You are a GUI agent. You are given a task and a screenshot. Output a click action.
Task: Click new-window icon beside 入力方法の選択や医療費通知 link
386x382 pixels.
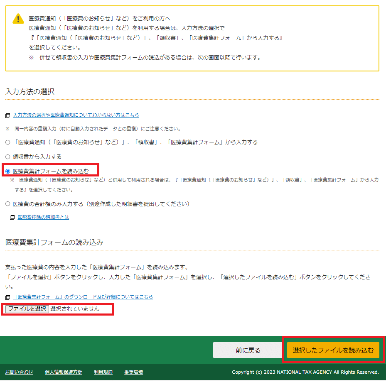(x=7, y=115)
